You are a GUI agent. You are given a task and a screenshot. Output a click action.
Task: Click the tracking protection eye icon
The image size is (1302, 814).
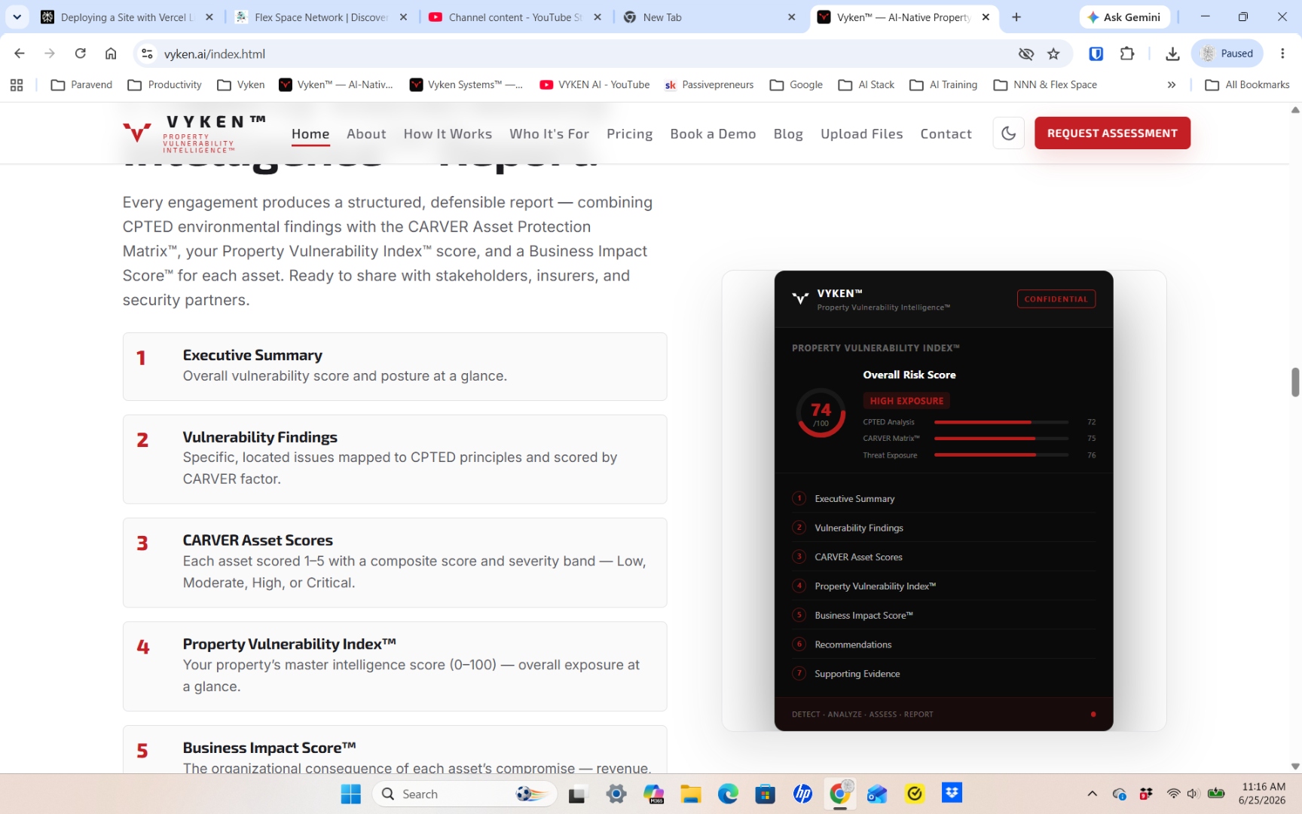pyautogui.click(x=1026, y=54)
